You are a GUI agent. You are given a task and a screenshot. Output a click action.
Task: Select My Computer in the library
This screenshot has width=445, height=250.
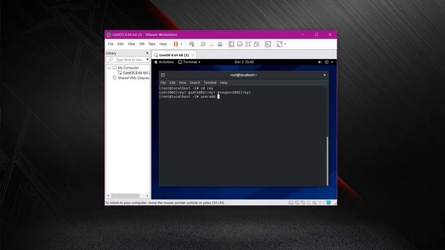click(x=128, y=68)
